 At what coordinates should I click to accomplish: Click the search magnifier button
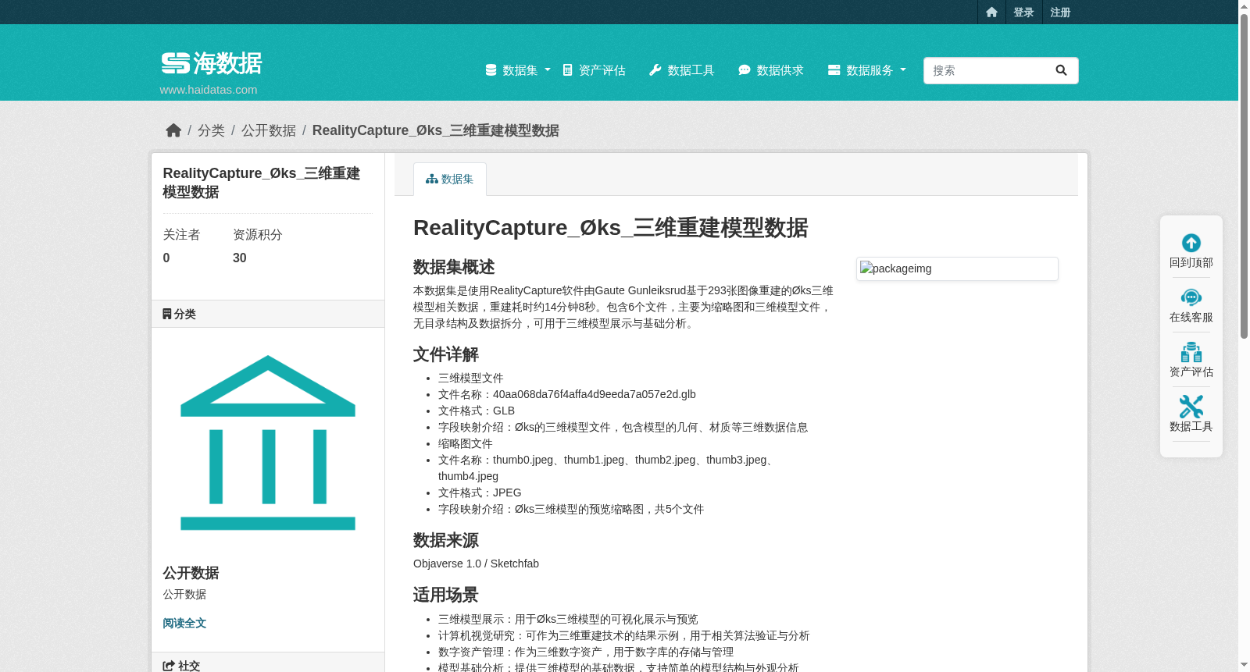(1061, 70)
